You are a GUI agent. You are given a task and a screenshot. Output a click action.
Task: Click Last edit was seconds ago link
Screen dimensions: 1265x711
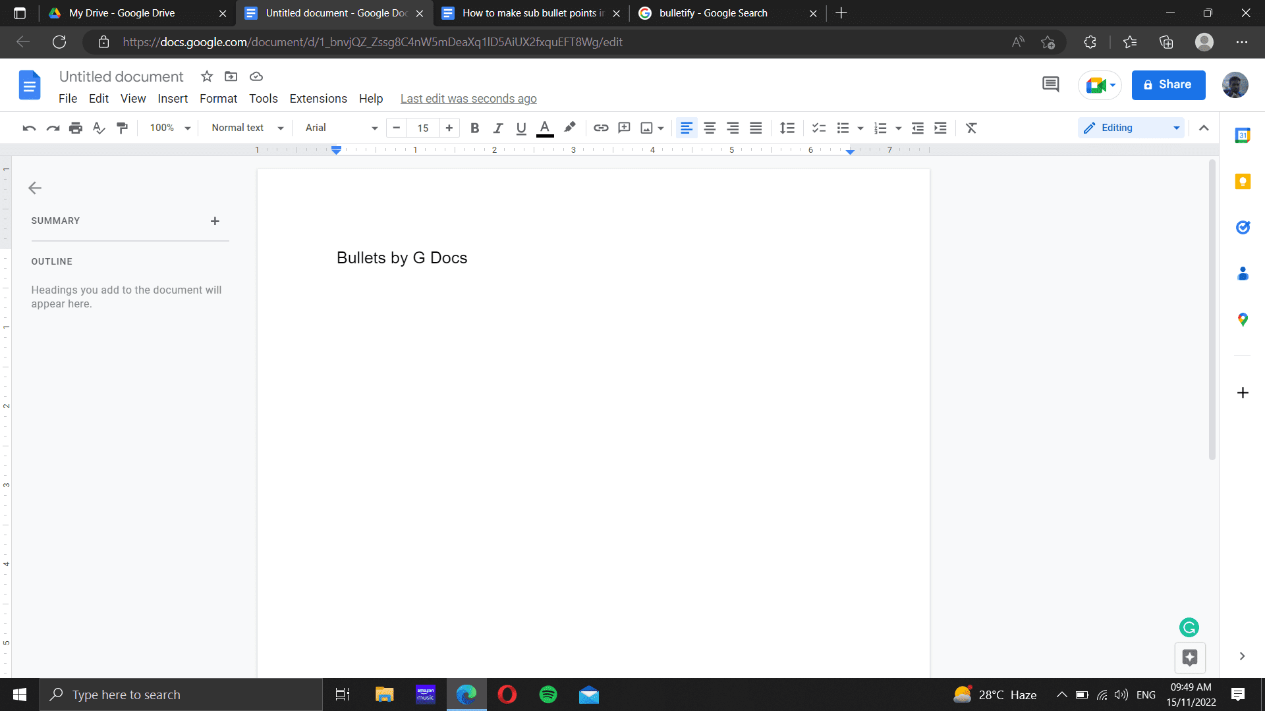468,98
